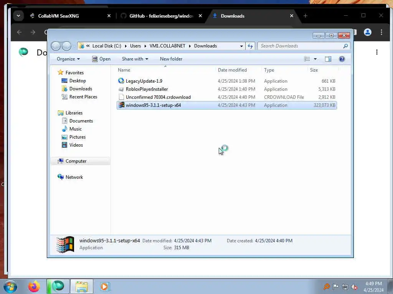Expand the view options dropdown arrow
The height and width of the screenshot is (294, 393).
(315, 59)
